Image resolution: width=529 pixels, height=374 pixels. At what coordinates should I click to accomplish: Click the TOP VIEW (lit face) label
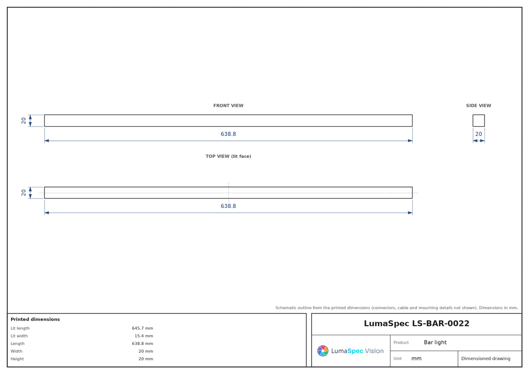point(228,157)
